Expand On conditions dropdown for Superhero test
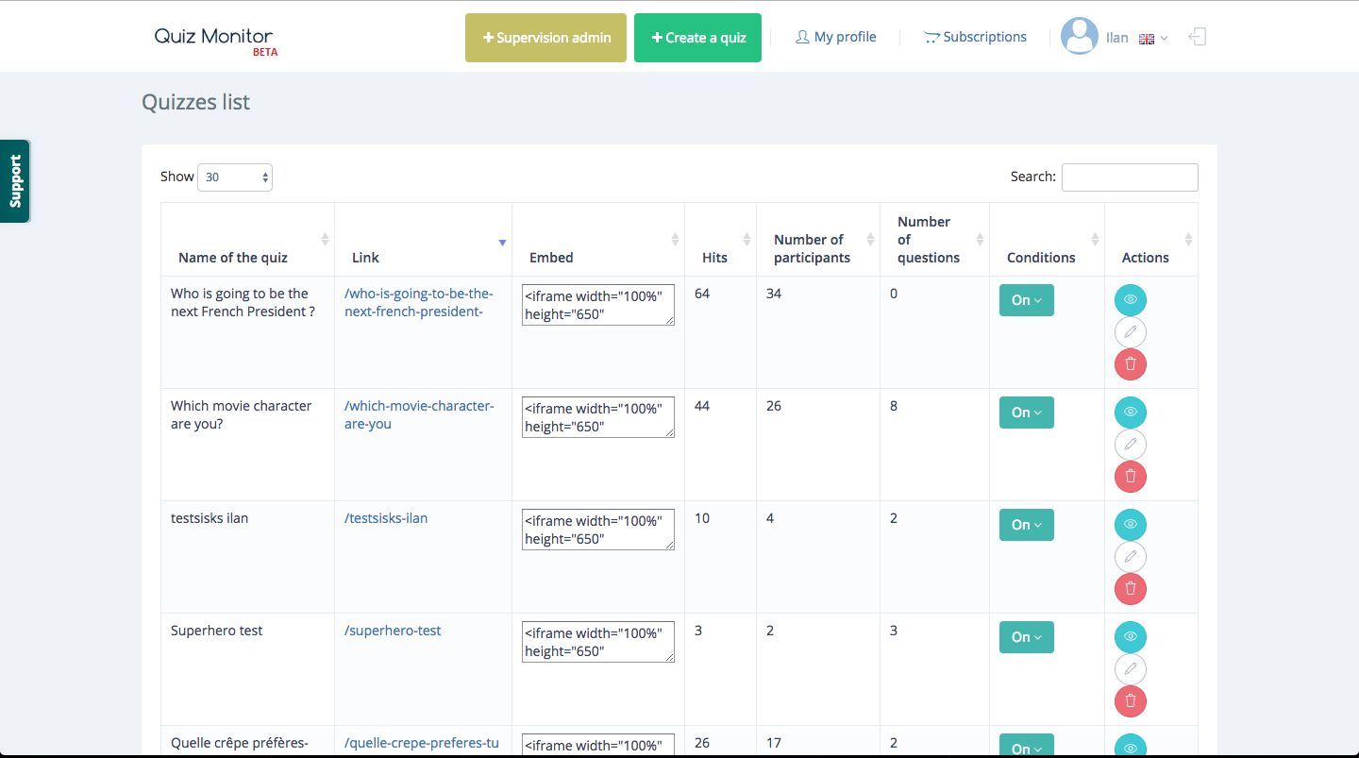The width and height of the screenshot is (1359, 758). tap(1026, 637)
